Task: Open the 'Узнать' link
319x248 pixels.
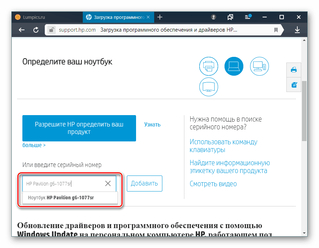Action: 152,124
